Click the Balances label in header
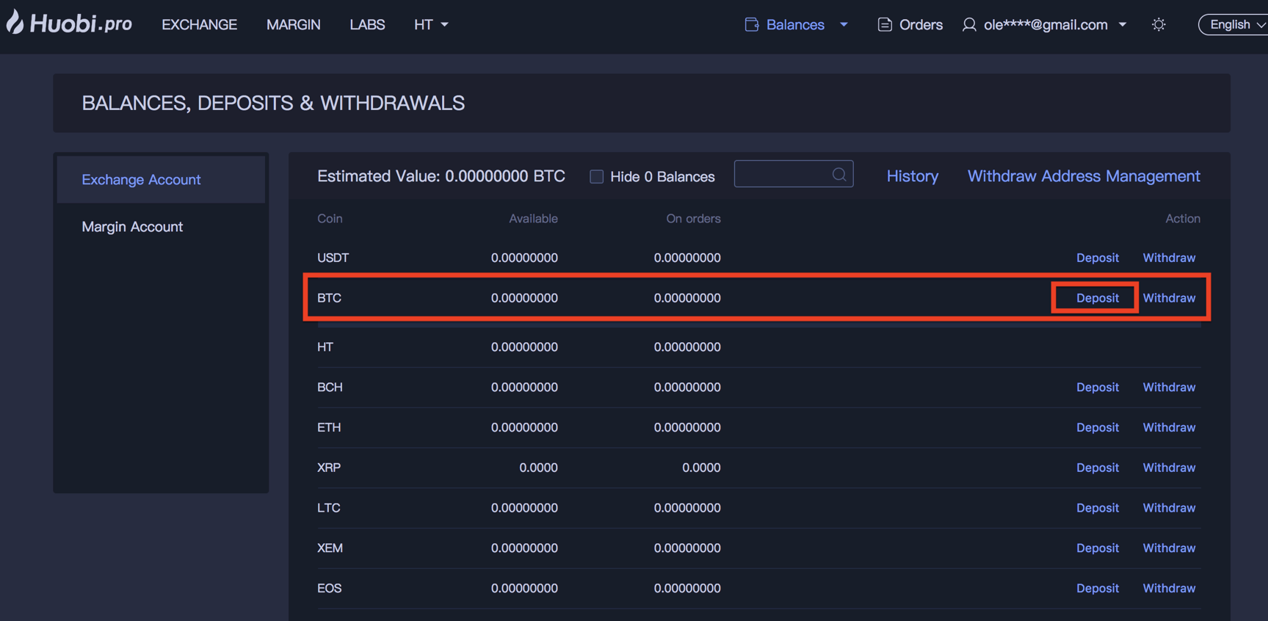Image resolution: width=1268 pixels, height=621 pixels. tap(795, 25)
